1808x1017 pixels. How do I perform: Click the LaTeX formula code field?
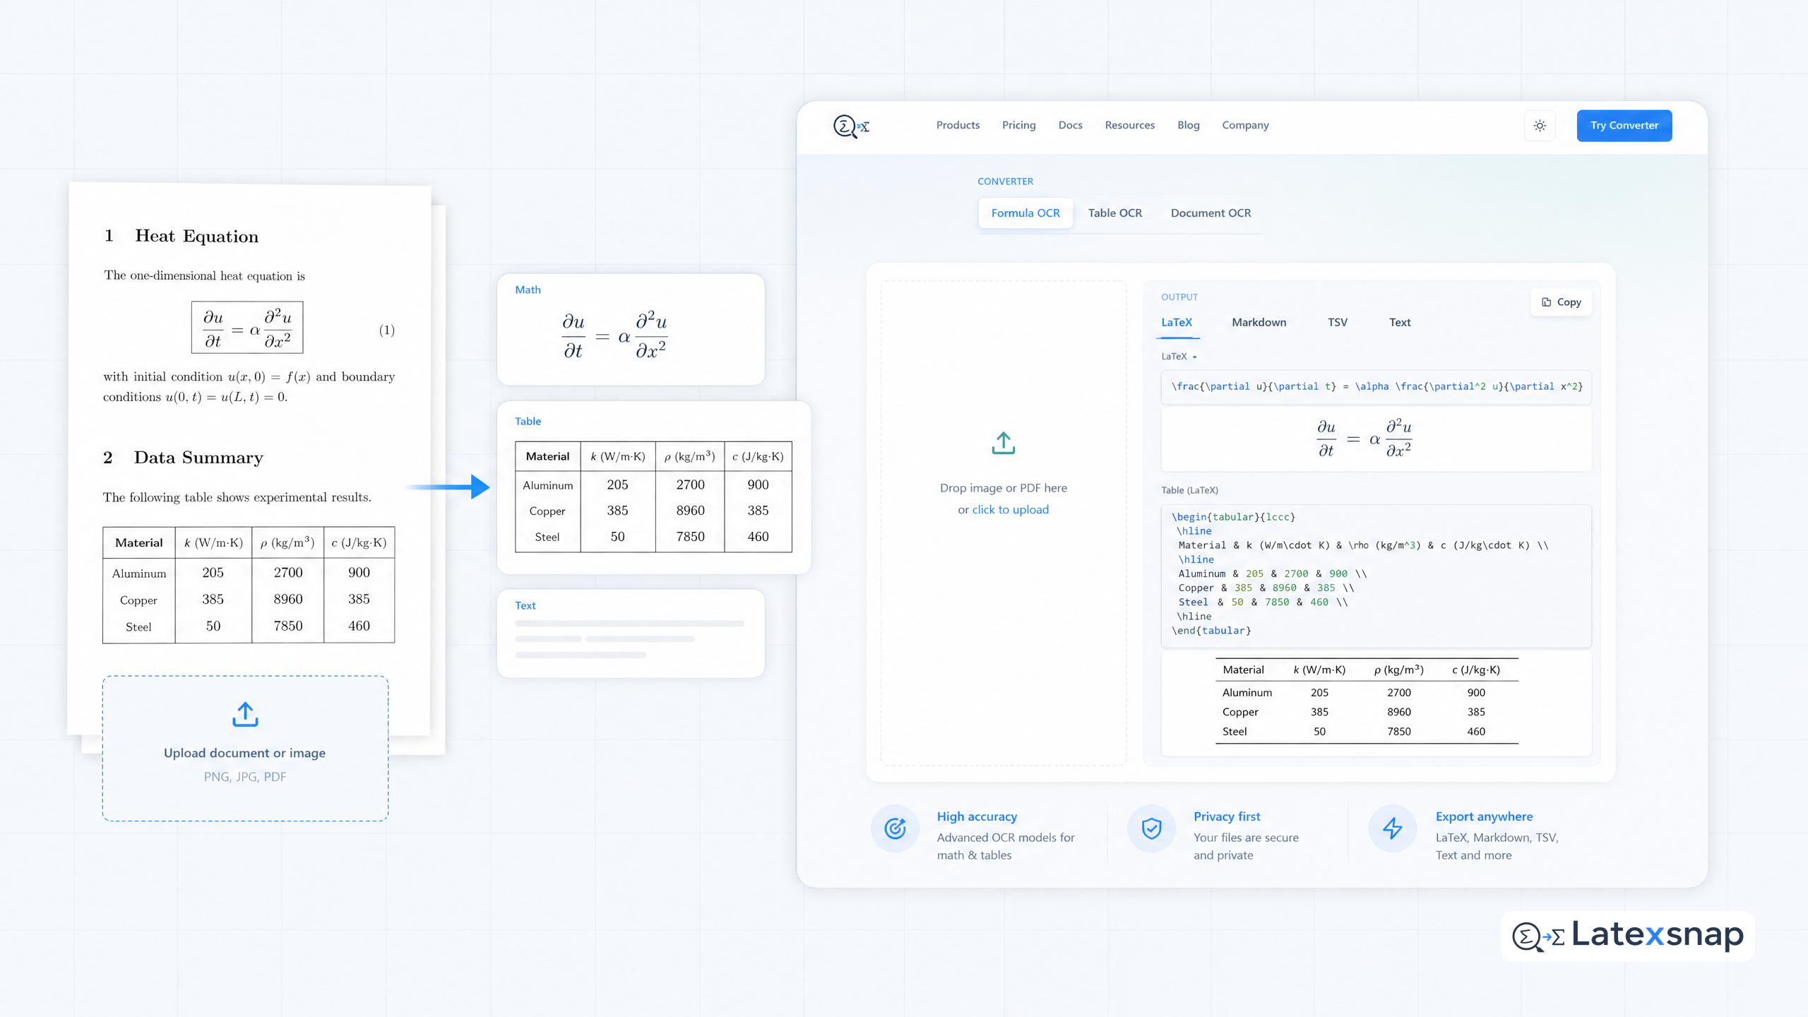1376,386
